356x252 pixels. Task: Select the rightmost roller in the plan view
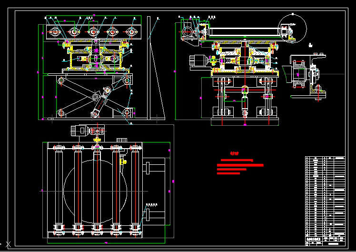(x=135, y=188)
